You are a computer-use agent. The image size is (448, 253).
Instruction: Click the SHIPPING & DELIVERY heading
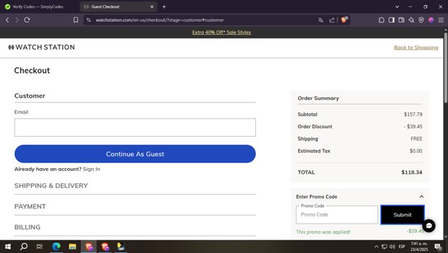click(51, 186)
